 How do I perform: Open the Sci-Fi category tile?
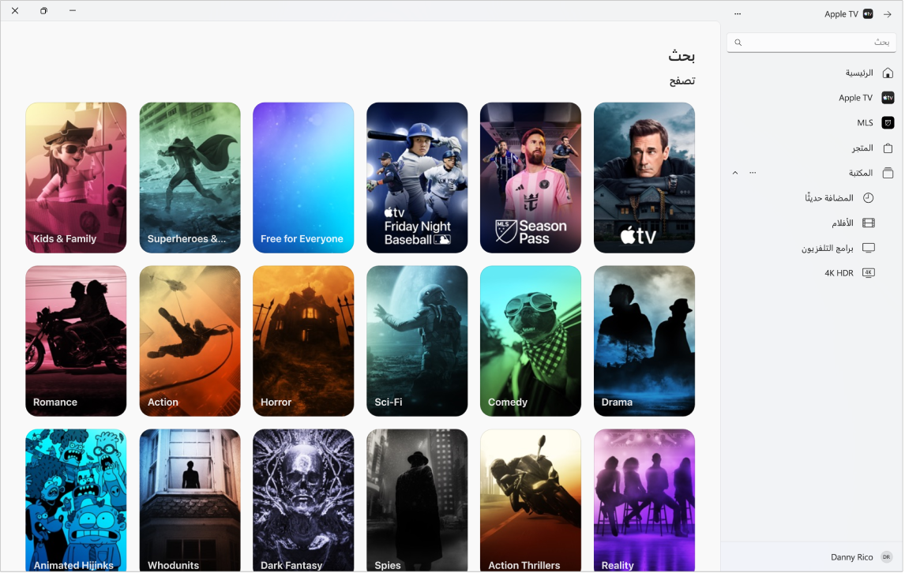(417, 340)
